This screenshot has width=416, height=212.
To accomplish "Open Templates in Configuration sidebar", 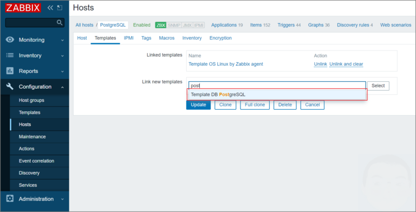I will [x=39, y=112].
